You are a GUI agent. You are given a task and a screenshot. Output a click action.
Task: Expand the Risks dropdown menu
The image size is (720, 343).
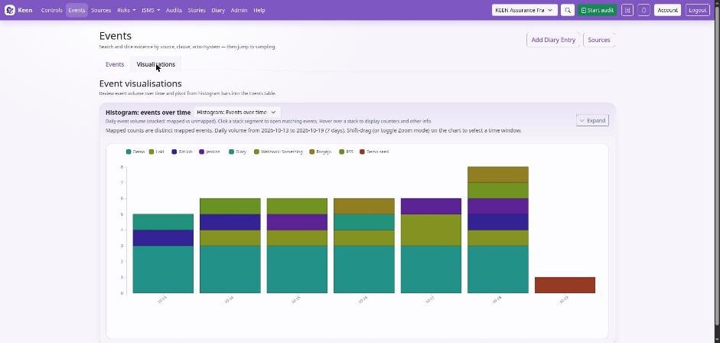[126, 10]
